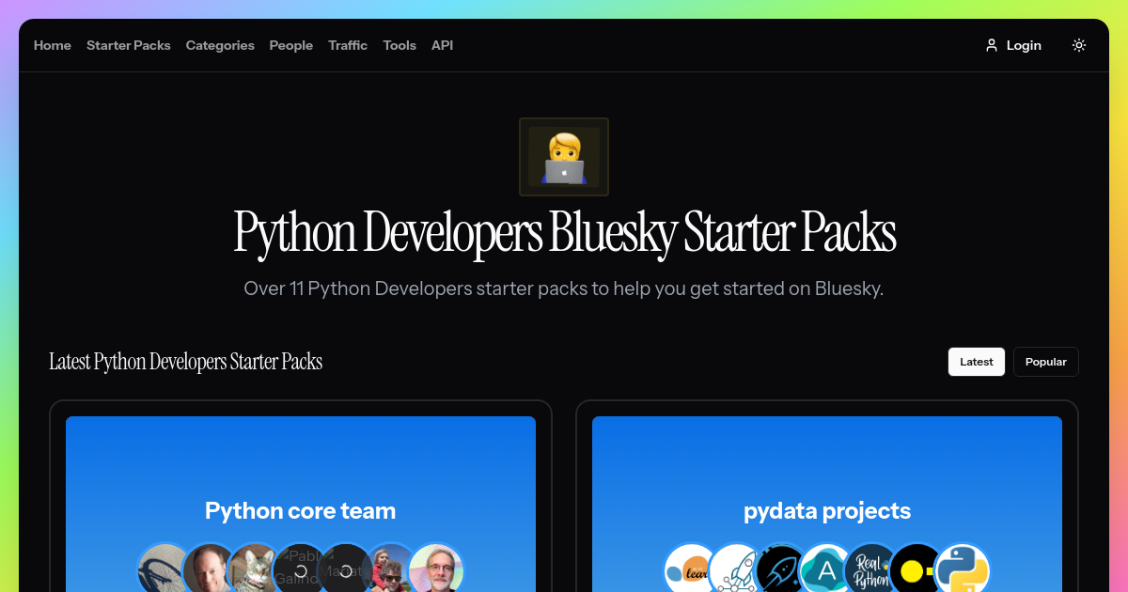Click the technologist emoji header image
The image size is (1128, 592).
pos(564,156)
